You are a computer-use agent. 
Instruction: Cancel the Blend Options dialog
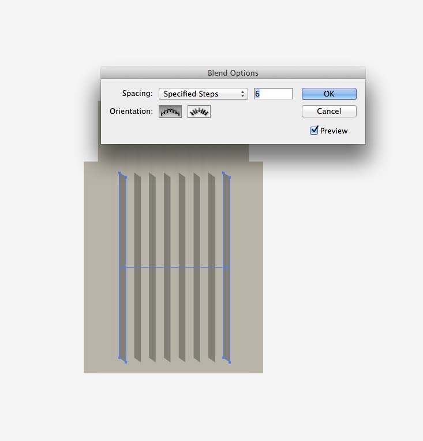[329, 112]
